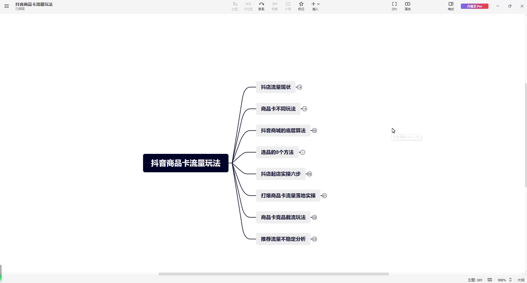
Task: Select the 联系 (Relationship) tool
Action: (261, 6)
